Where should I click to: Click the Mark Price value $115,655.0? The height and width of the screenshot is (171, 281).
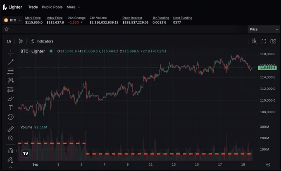tap(34, 23)
